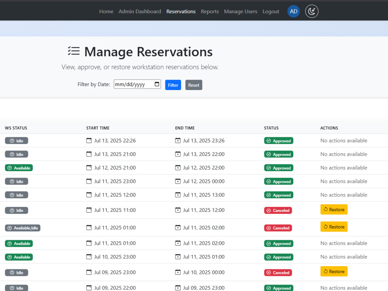Viewport: 388px width, 291px height.
Task: Select Reservations nav item
Action: (181, 11)
